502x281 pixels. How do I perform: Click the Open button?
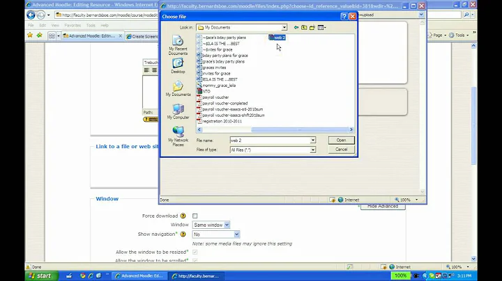[x=341, y=140]
